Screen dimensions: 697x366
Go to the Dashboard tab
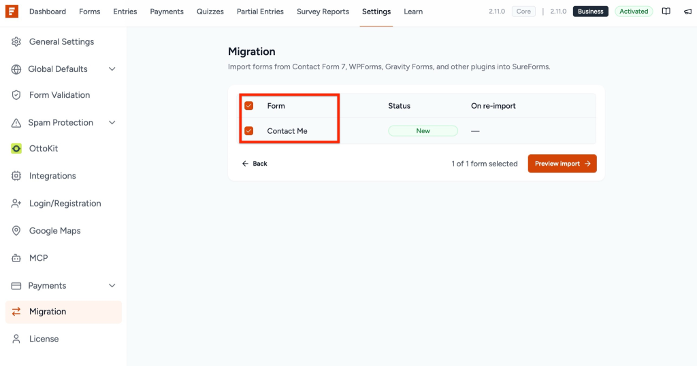pos(48,12)
